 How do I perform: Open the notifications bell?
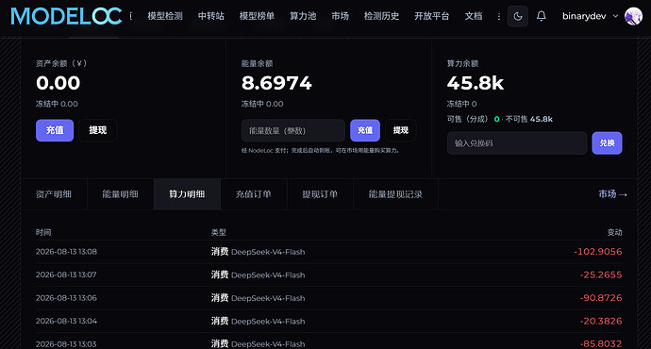coord(541,16)
